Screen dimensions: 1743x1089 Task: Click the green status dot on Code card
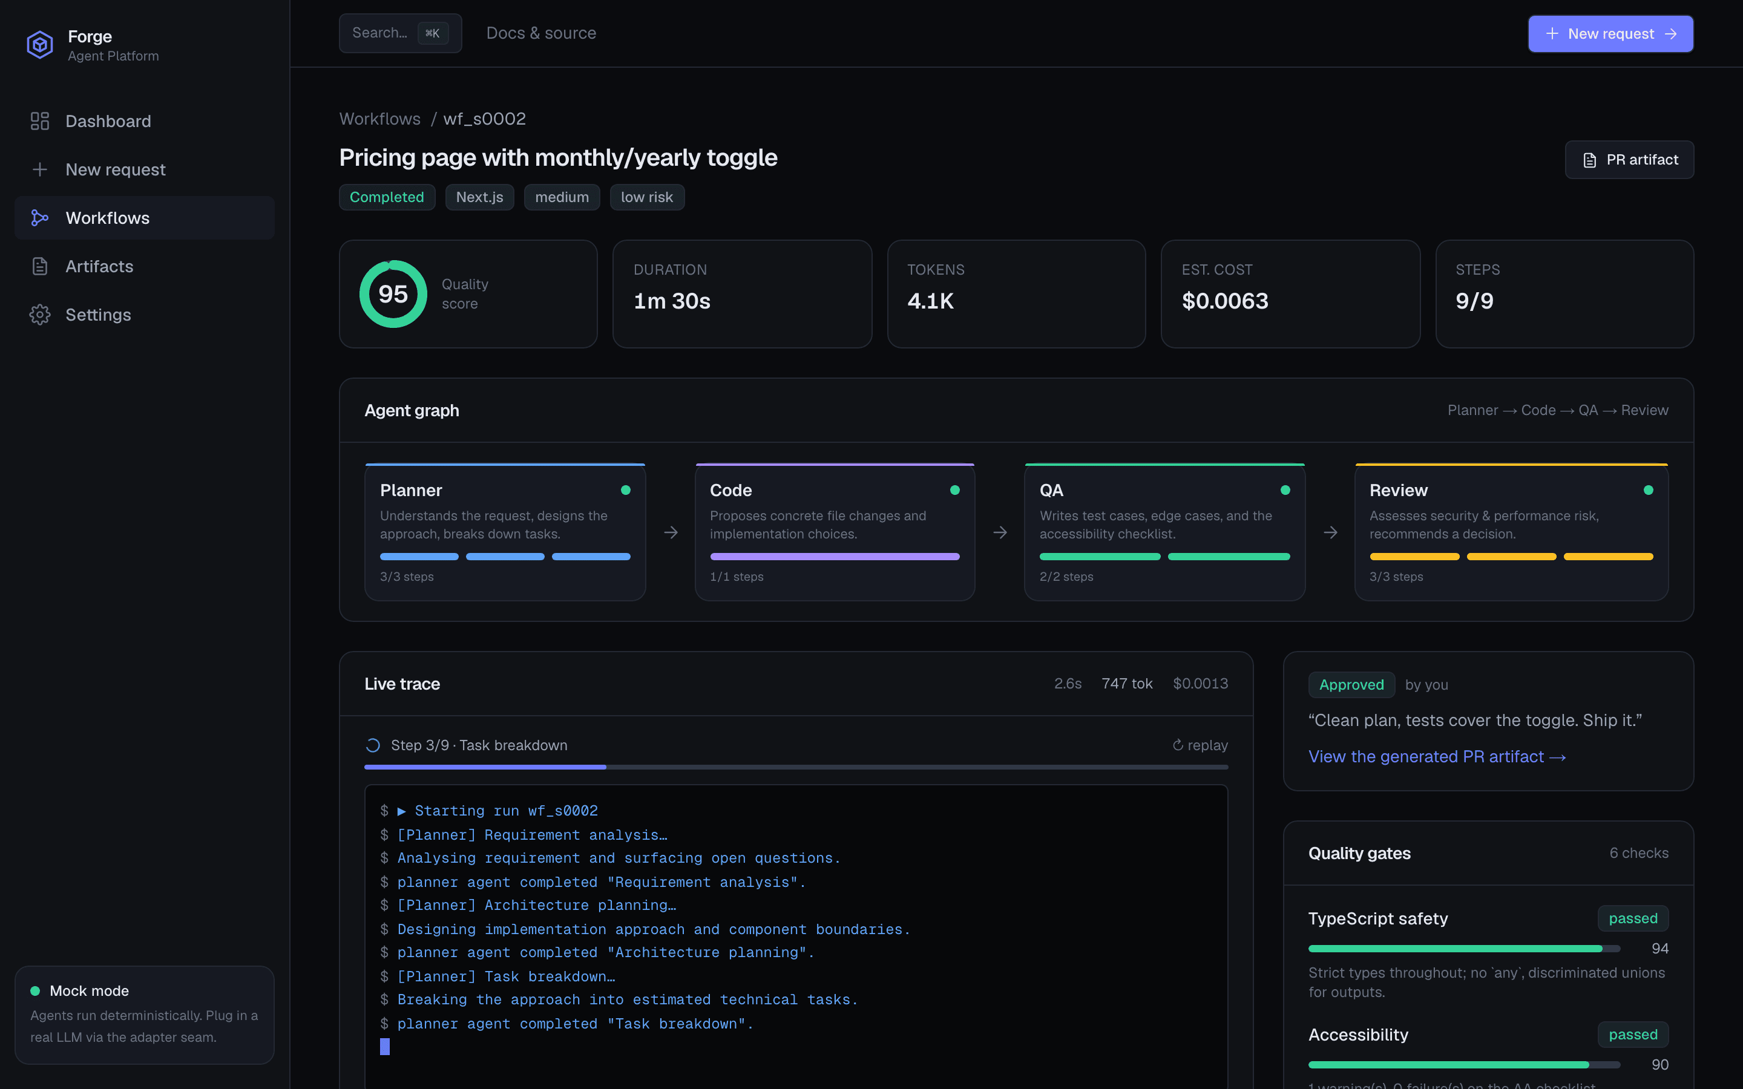click(955, 490)
